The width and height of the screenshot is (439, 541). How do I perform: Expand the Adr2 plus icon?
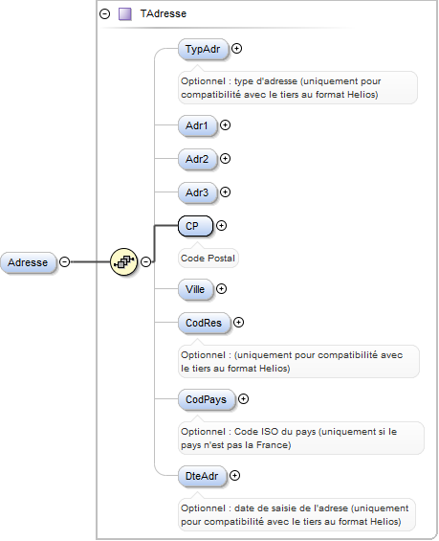click(225, 158)
